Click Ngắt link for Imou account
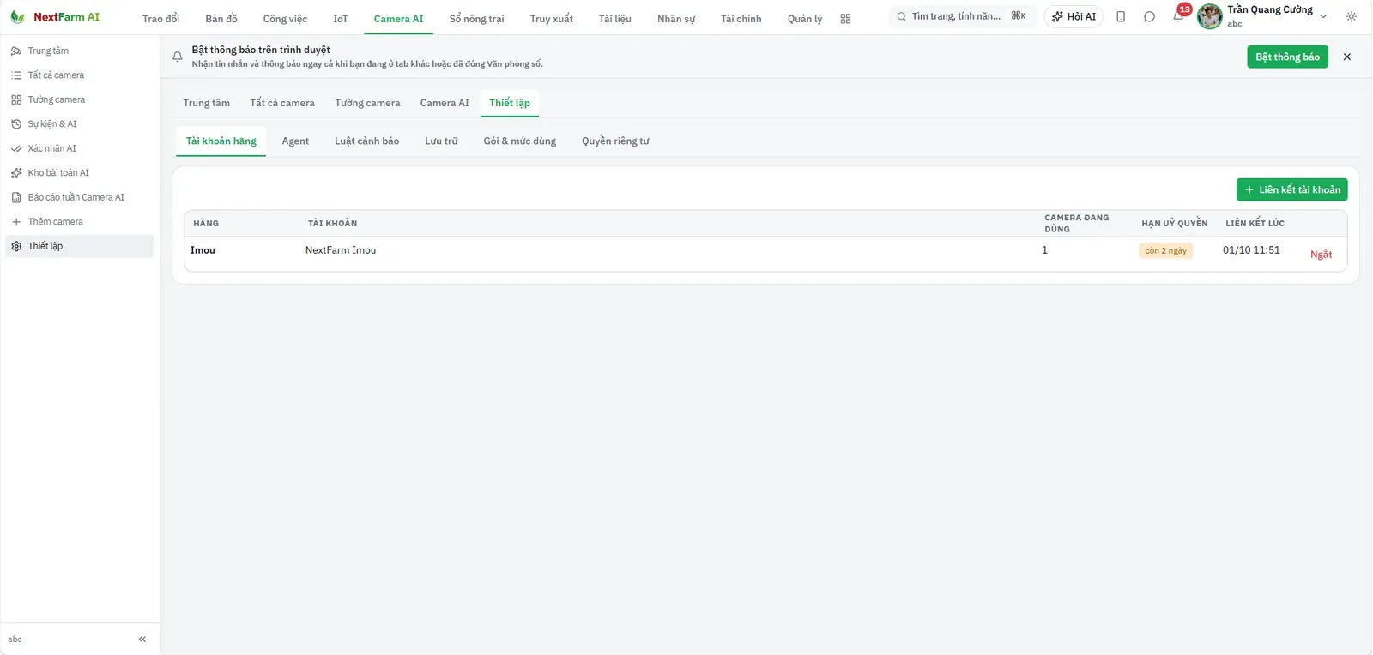Image resolution: width=1373 pixels, height=655 pixels. point(1321,255)
